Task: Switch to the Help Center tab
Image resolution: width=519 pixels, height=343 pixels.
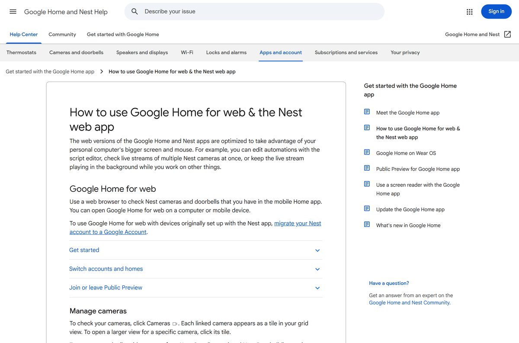Action: (x=24, y=34)
